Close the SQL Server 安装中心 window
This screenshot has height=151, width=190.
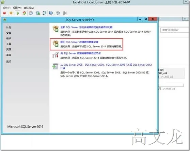(153, 19)
